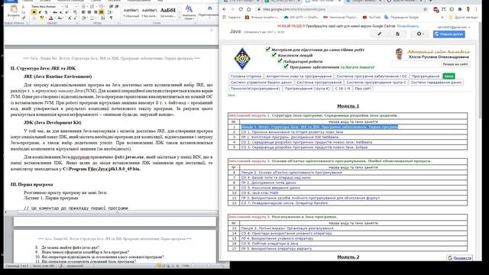The image size is (489, 275).
Task: Apply strikethrough formatting in Word ribbon
Action: click(54, 12)
